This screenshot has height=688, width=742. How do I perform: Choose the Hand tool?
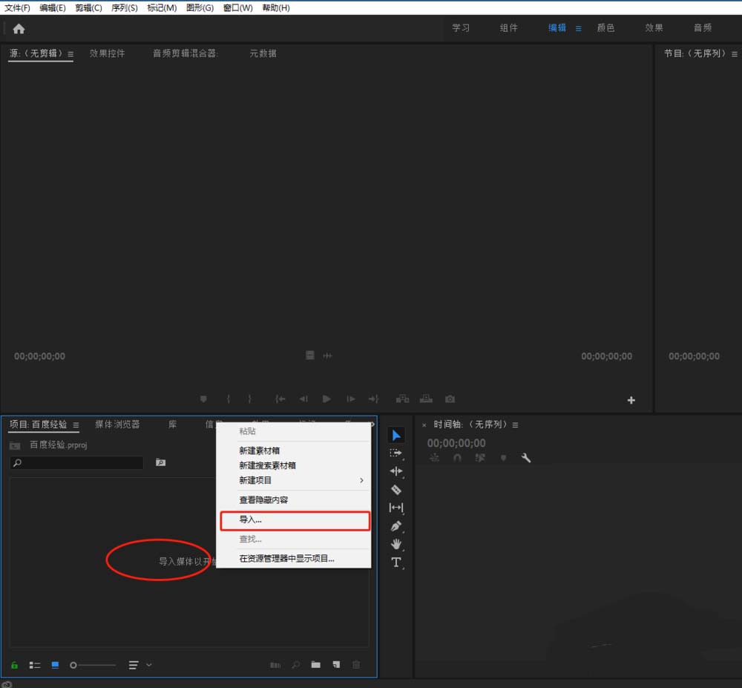click(x=396, y=544)
